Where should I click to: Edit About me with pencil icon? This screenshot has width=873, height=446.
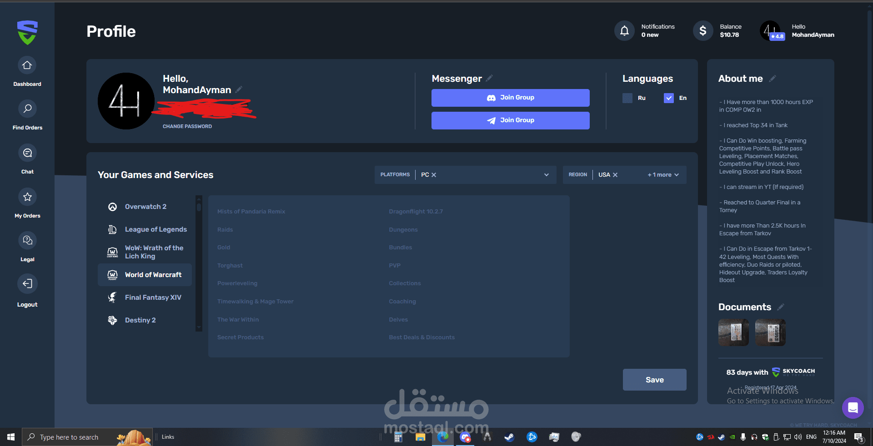pyautogui.click(x=773, y=79)
